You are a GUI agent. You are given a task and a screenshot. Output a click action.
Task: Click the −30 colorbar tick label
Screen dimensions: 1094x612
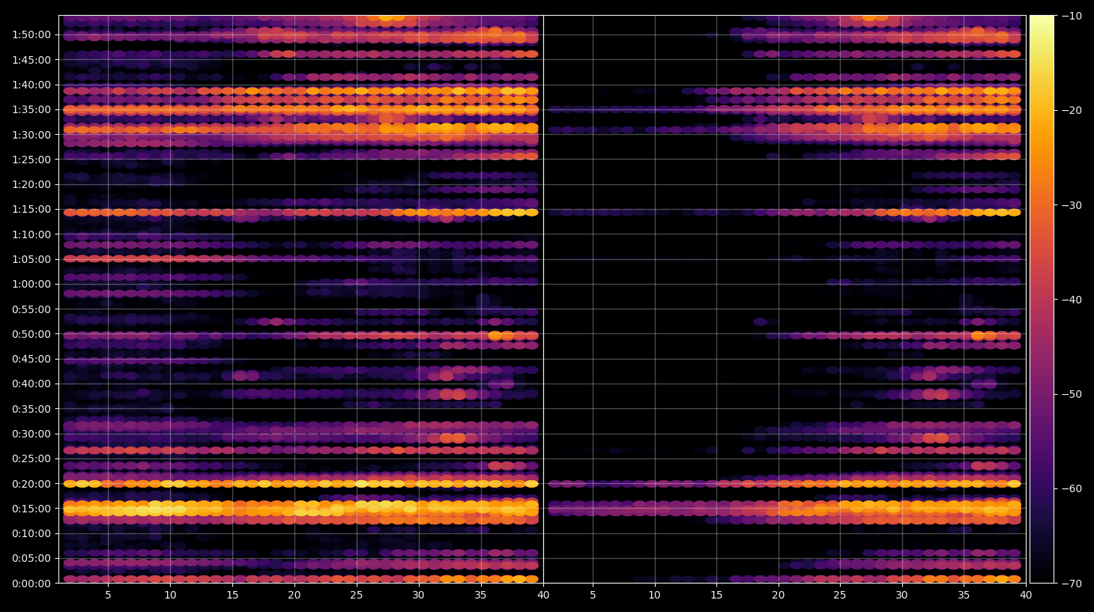(1072, 205)
